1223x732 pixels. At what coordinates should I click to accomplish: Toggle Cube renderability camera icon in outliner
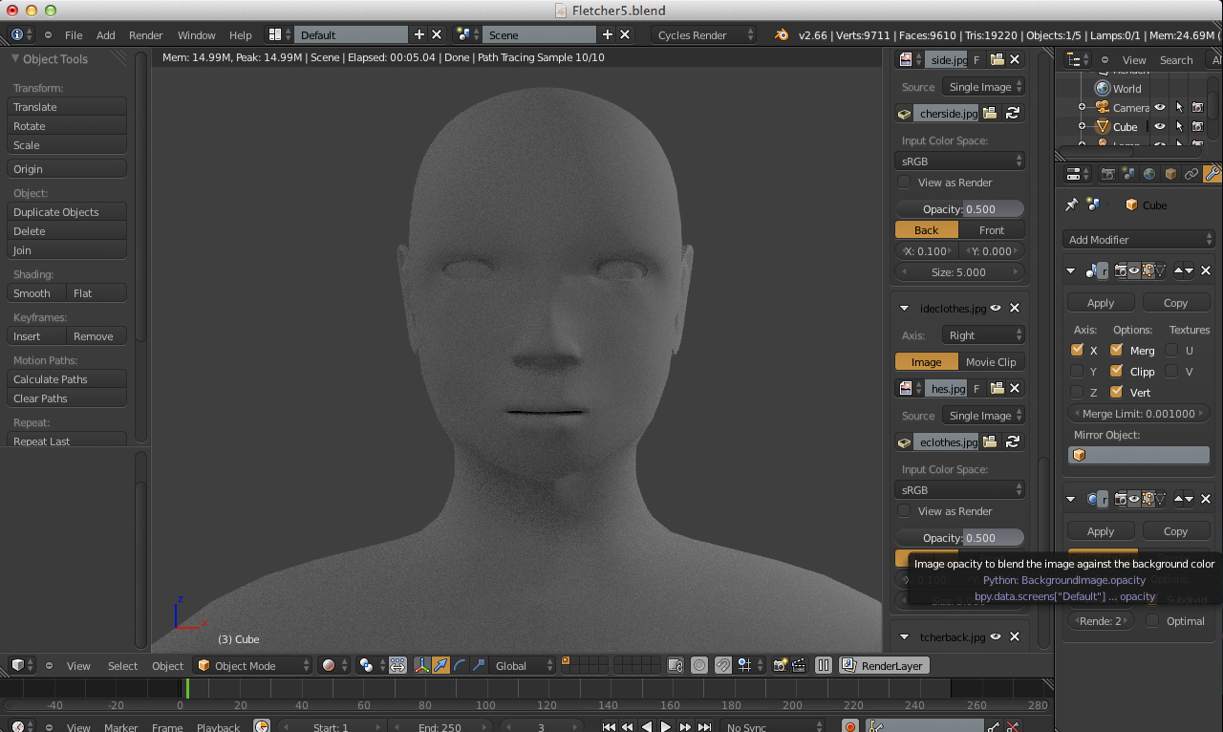pyautogui.click(x=1197, y=126)
